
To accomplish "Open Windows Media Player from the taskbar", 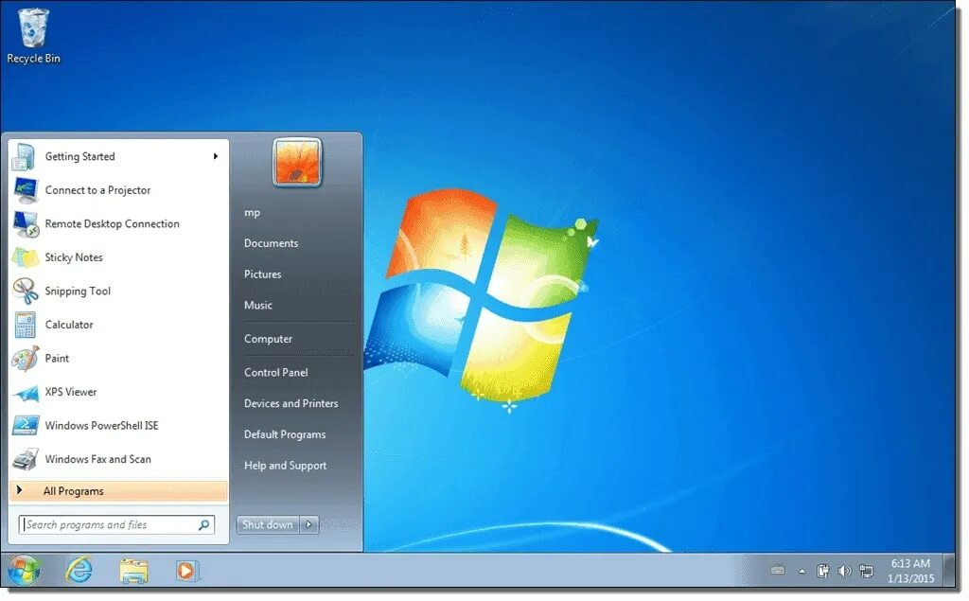I will click(186, 570).
